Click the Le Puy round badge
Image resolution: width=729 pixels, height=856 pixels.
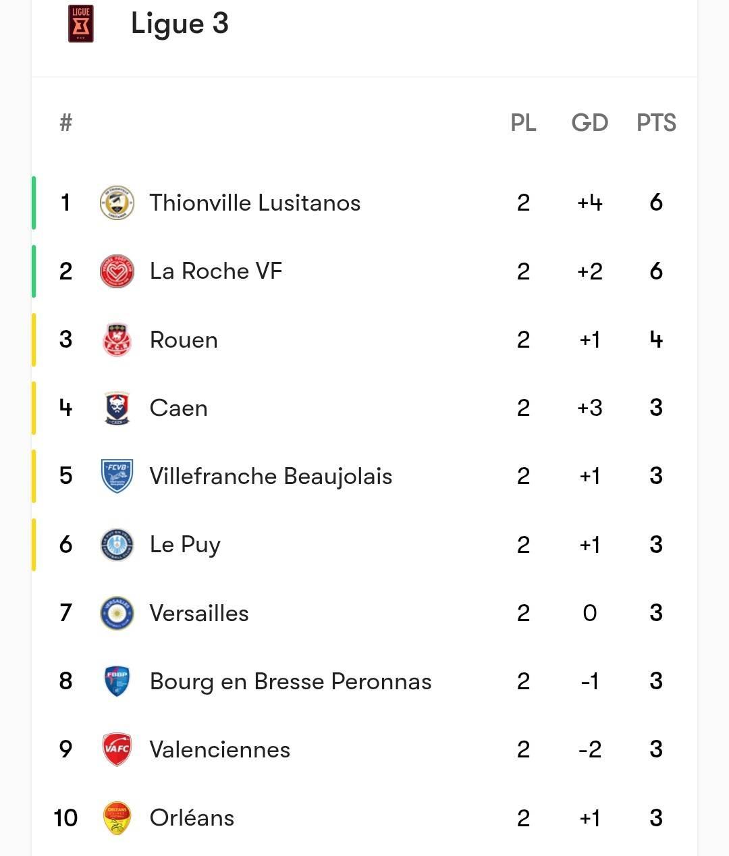tap(117, 545)
